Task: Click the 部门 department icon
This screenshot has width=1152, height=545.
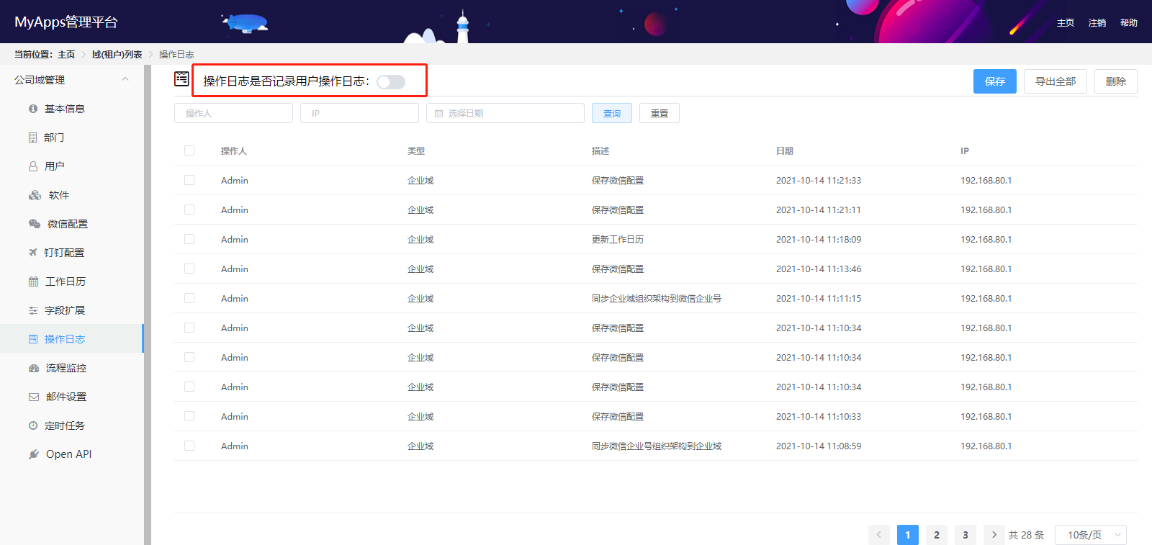Action: pos(32,138)
